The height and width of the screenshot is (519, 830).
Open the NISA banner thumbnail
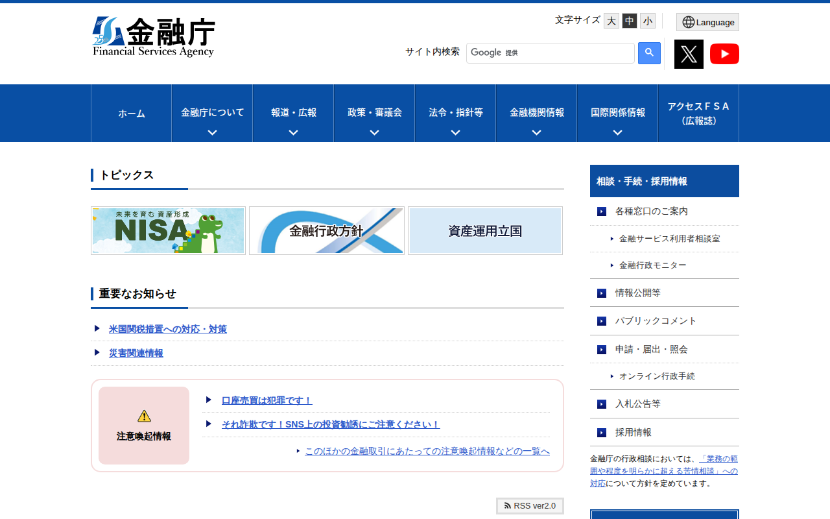[169, 231]
